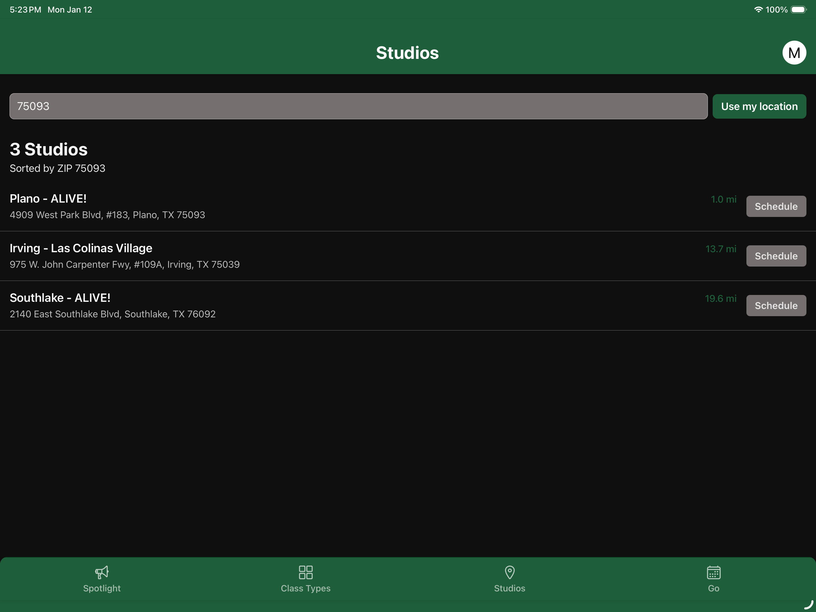Switch to the Go tab label
The image size is (816, 612).
[714, 588]
